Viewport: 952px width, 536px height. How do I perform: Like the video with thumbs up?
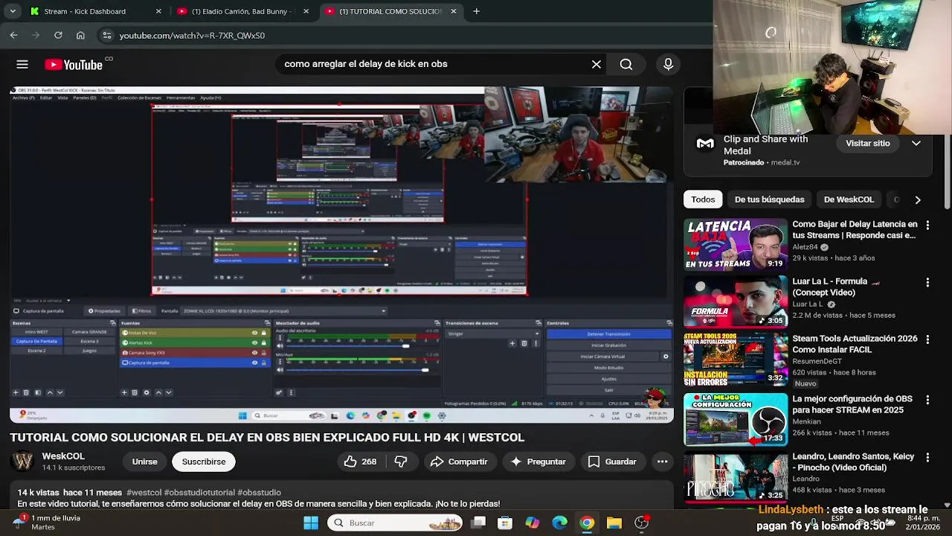coord(360,462)
